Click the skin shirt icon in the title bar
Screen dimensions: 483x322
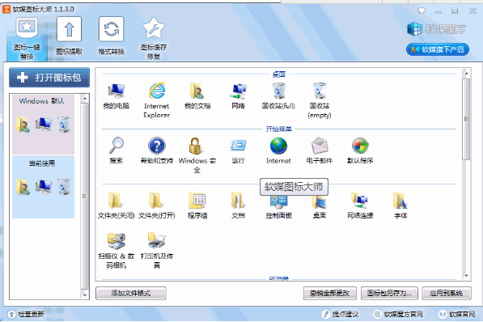[422, 11]
